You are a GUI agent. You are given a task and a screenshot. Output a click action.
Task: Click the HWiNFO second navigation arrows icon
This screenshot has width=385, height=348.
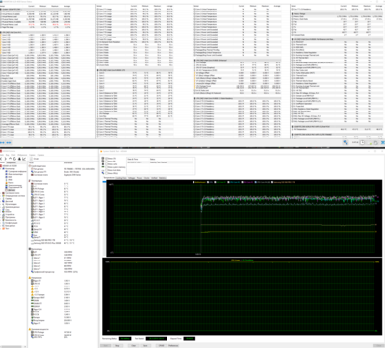coord(9,142)
